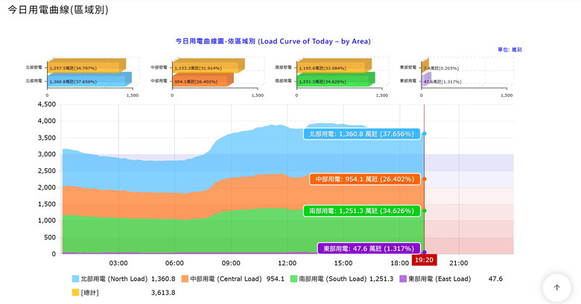Image resolution: width=581 pixels, height=304 pixels.
Task: Toggle the 東部用電 (East Load) legend swatch
Action: click(403, 279)
